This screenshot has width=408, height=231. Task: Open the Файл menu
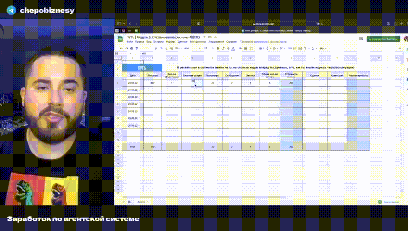coord(129,41)
